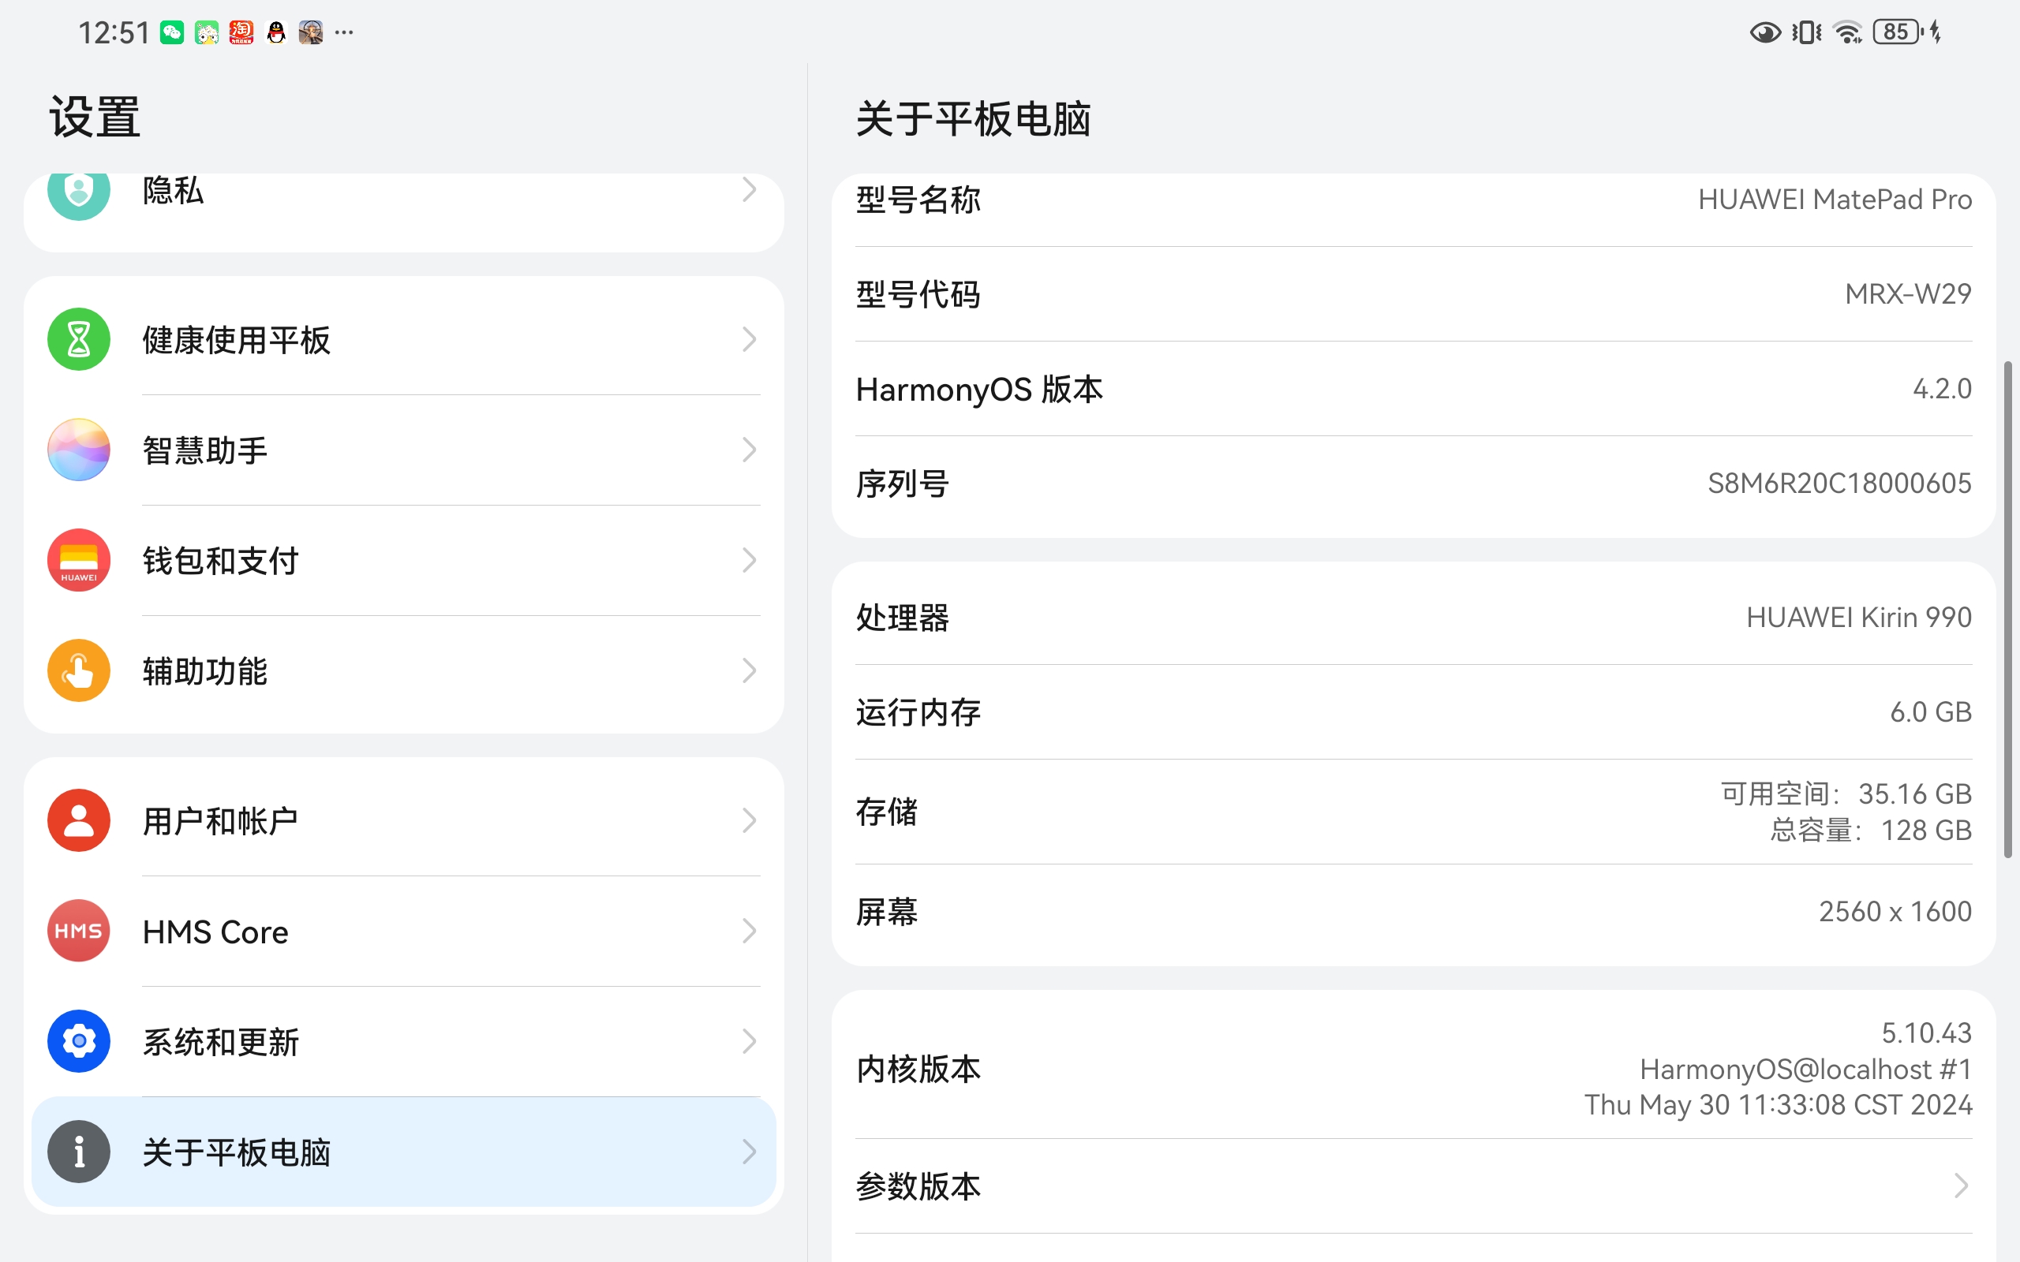Tap kernel build date Thu May 30 text

point(1778,1105)
